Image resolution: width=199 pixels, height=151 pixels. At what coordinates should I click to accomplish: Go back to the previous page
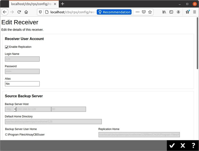point(5,12)
